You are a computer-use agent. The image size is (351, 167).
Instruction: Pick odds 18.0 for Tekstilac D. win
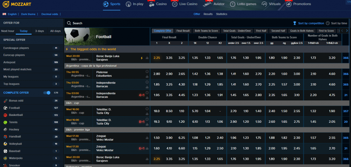click(x=157, y=111)
